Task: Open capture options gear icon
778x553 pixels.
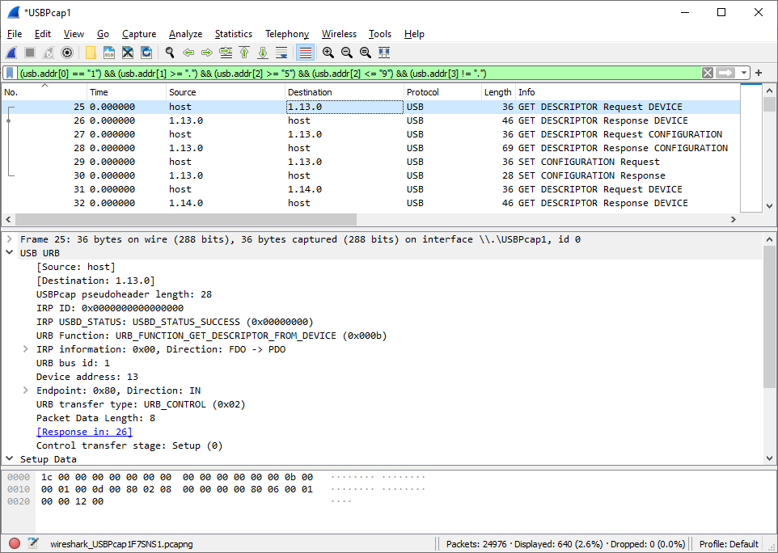Action: pyautogui.click(x=67, y=53)
